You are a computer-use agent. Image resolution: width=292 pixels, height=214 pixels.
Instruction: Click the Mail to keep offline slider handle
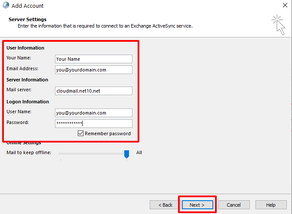126,154
